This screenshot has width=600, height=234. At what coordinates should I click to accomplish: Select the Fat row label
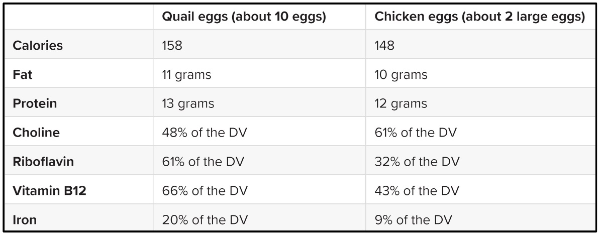tap(23, 75)
